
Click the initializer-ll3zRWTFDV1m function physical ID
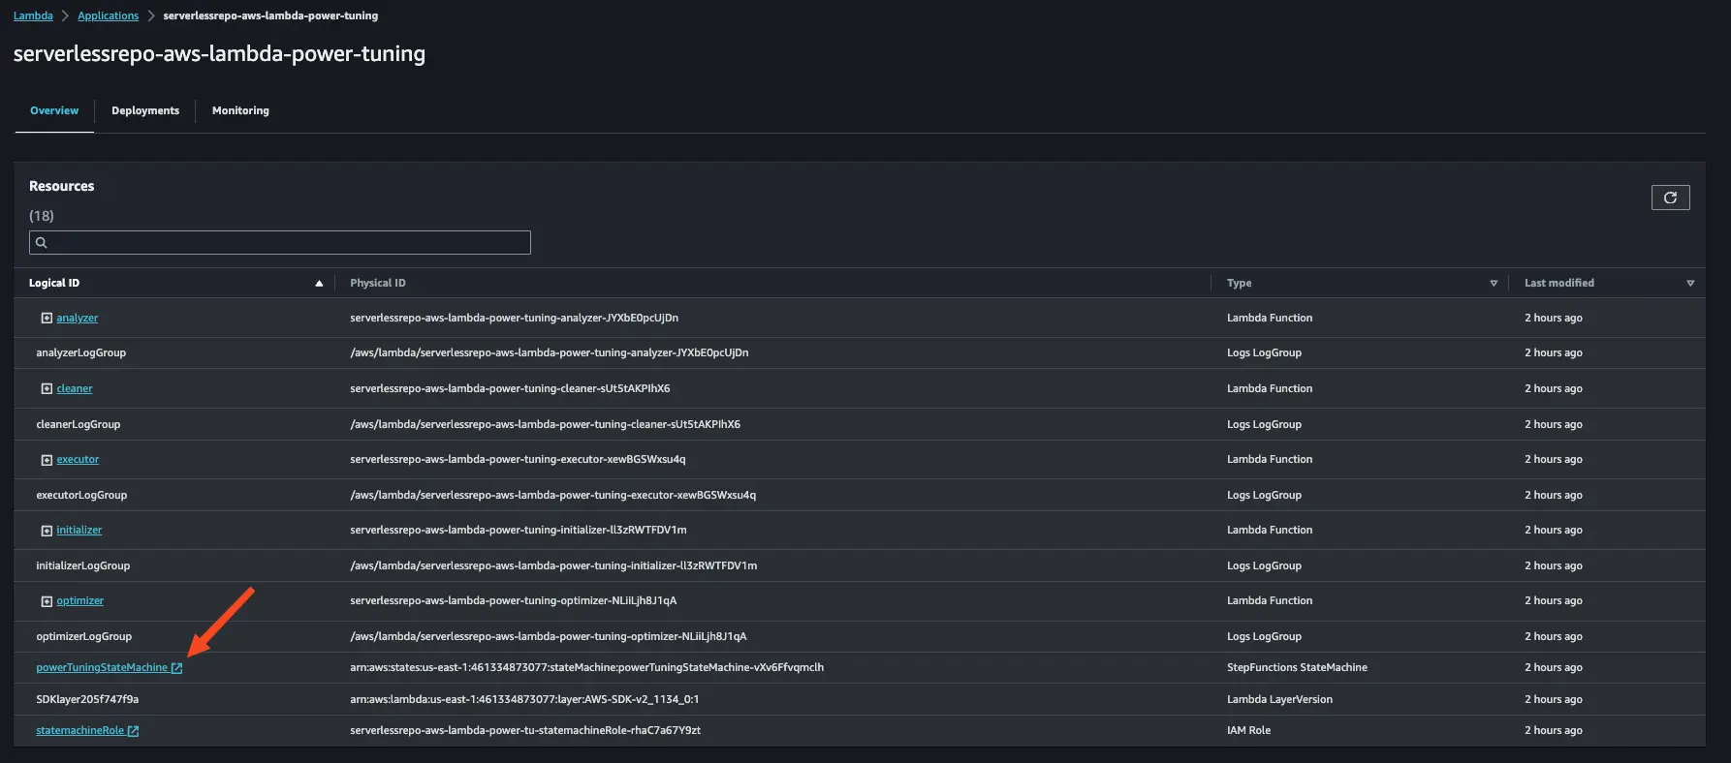coord(519,530)
